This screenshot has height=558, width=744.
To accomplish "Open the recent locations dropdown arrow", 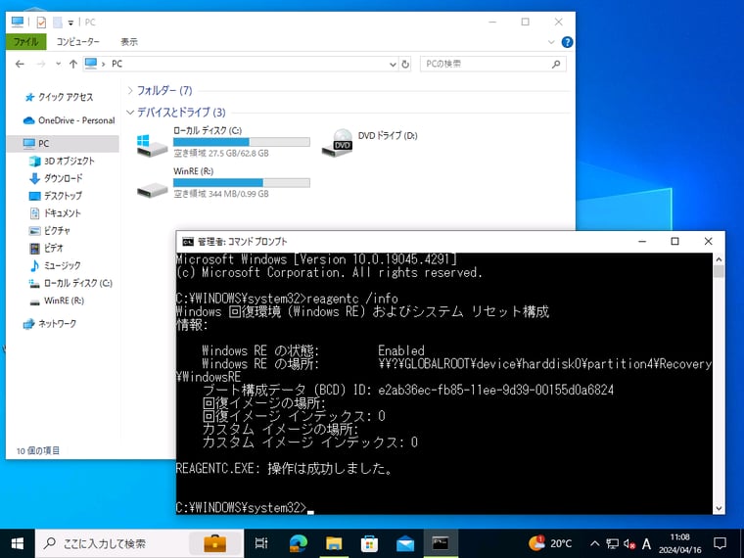I will point(58,64).
